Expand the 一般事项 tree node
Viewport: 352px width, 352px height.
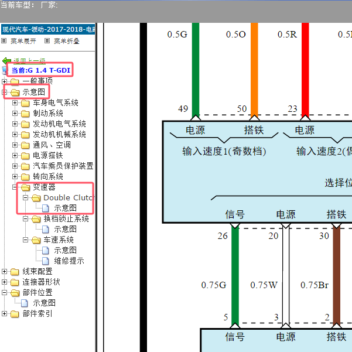4,81
